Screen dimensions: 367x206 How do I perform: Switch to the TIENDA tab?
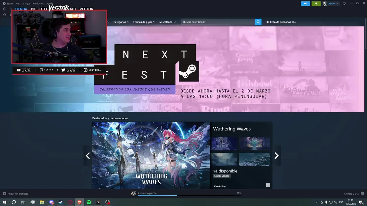(21, 9)
